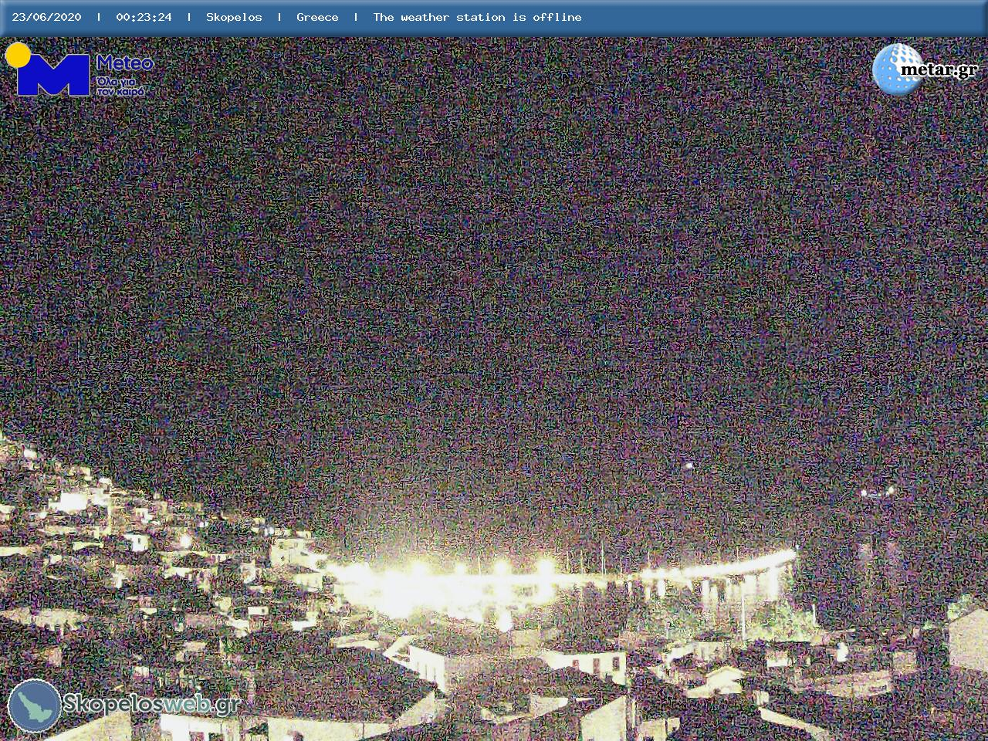Select 'The weather station is offline' text
This screenshot has height=741, width=988.
pyautogui.click(x=477, y=17)
